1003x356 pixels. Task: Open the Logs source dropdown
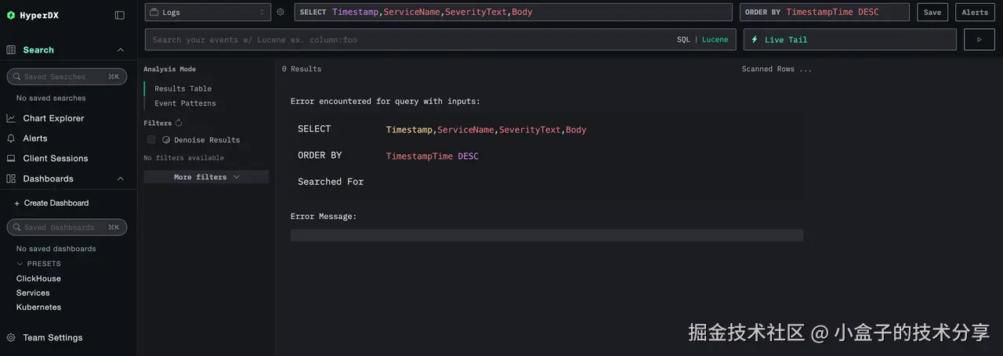coord(208,13)
